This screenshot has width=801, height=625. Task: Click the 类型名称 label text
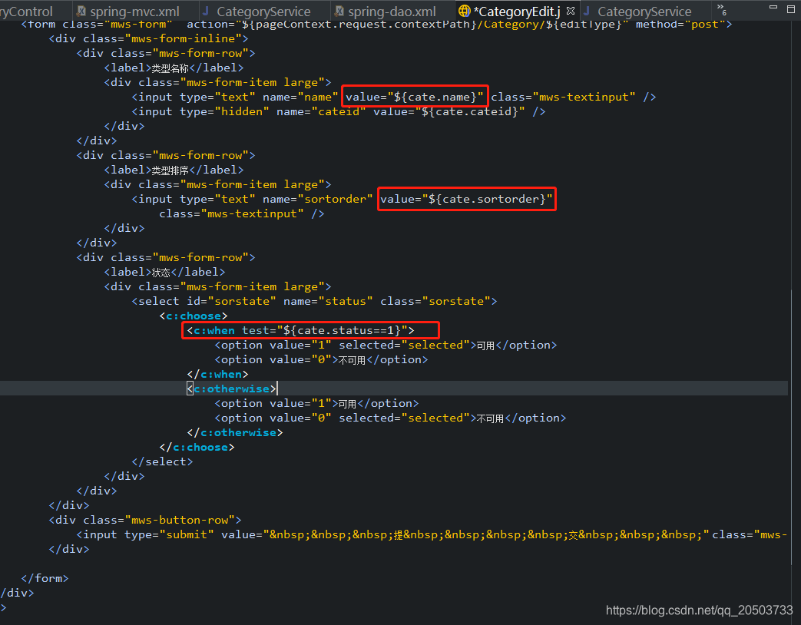(x=170, y=68)
